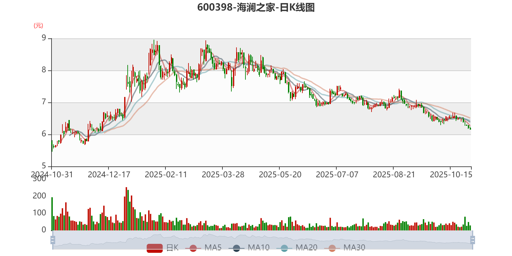Image resolution: width=512 pixels, height=256 pixels.
Task: Click the 2025-03-28 date label
Action: point(223,175)
